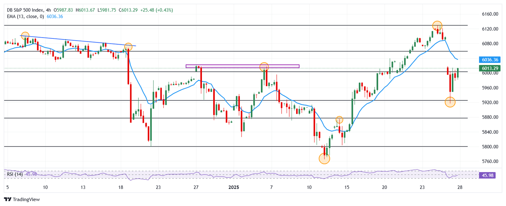Click the RSI (14) indicator label
This screenshot has width=506, height=206.
15,174
